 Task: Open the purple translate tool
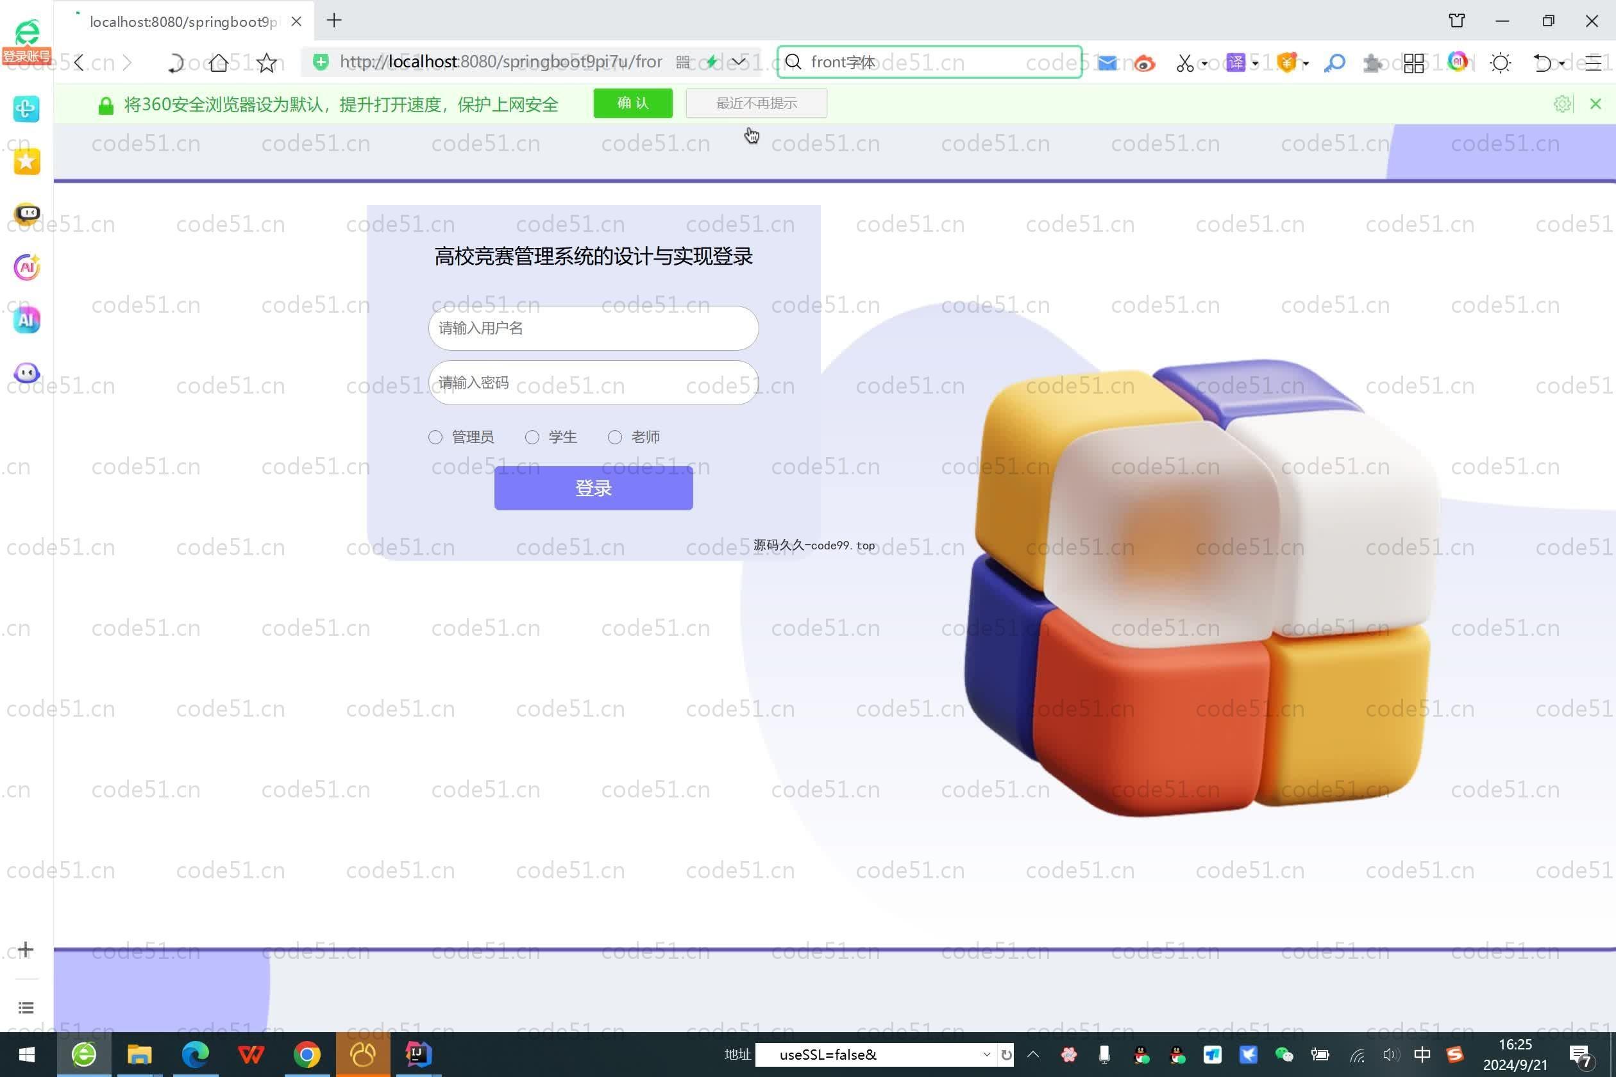(1236, 63)
